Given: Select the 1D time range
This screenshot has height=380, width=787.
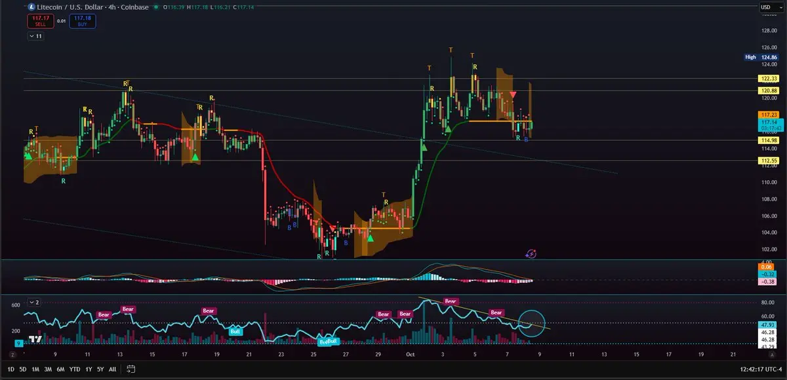Looking at the screenshot, I should point(10,369).
